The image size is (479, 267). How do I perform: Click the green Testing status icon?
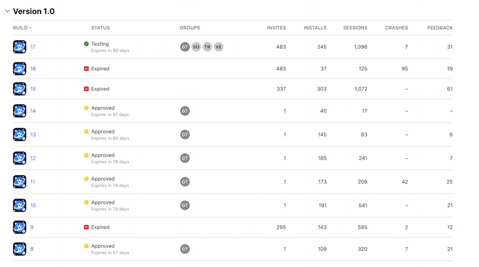click(x=86, y=44)
